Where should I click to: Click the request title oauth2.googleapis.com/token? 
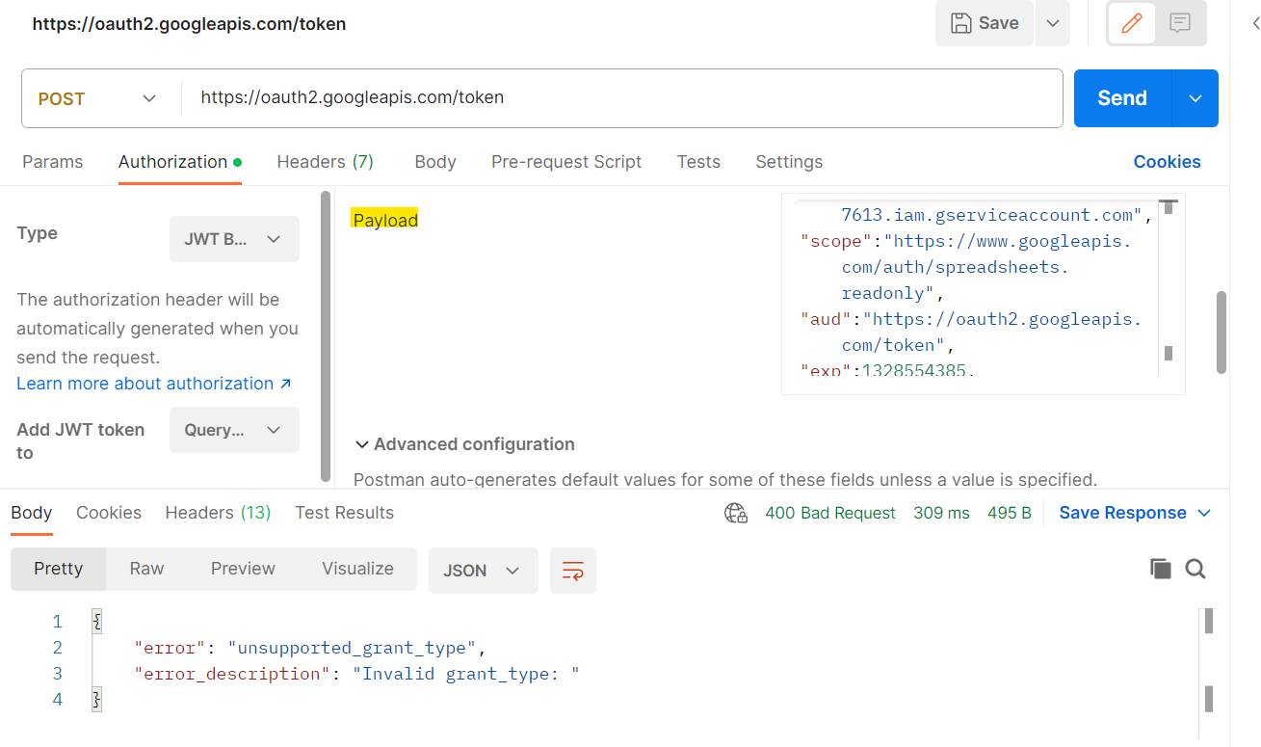tap(189, 25)
